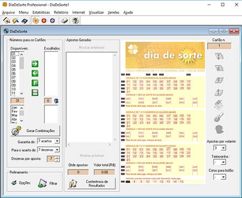242x198 pixels.
Task: Click the open folder toolbar icon
Action: coord(16,21)
